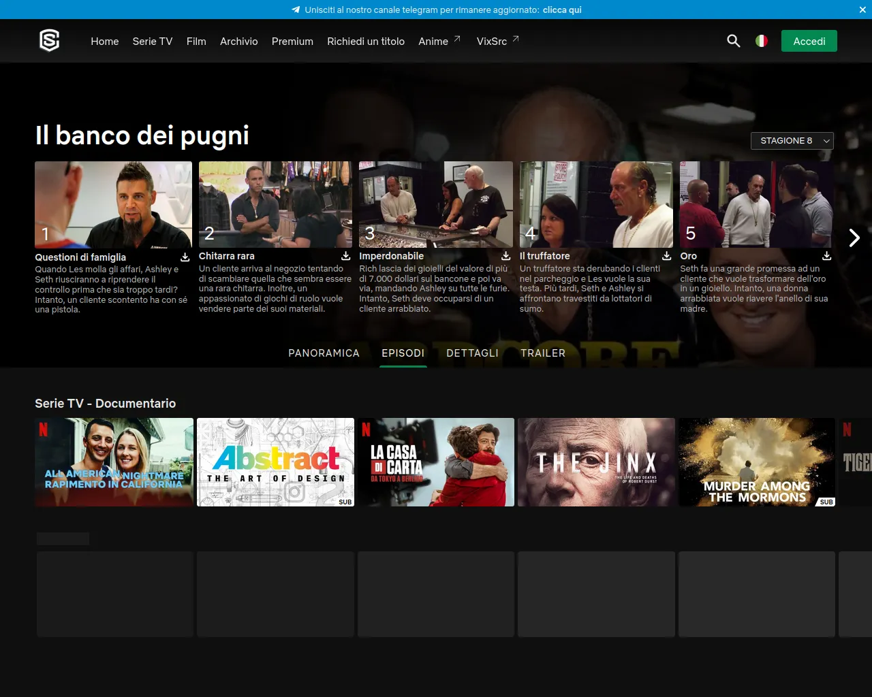Image resolution: width=872 pixels, height=697 pixels.
Task: Follow the clicca qui Telegram link
Action: 562,10
